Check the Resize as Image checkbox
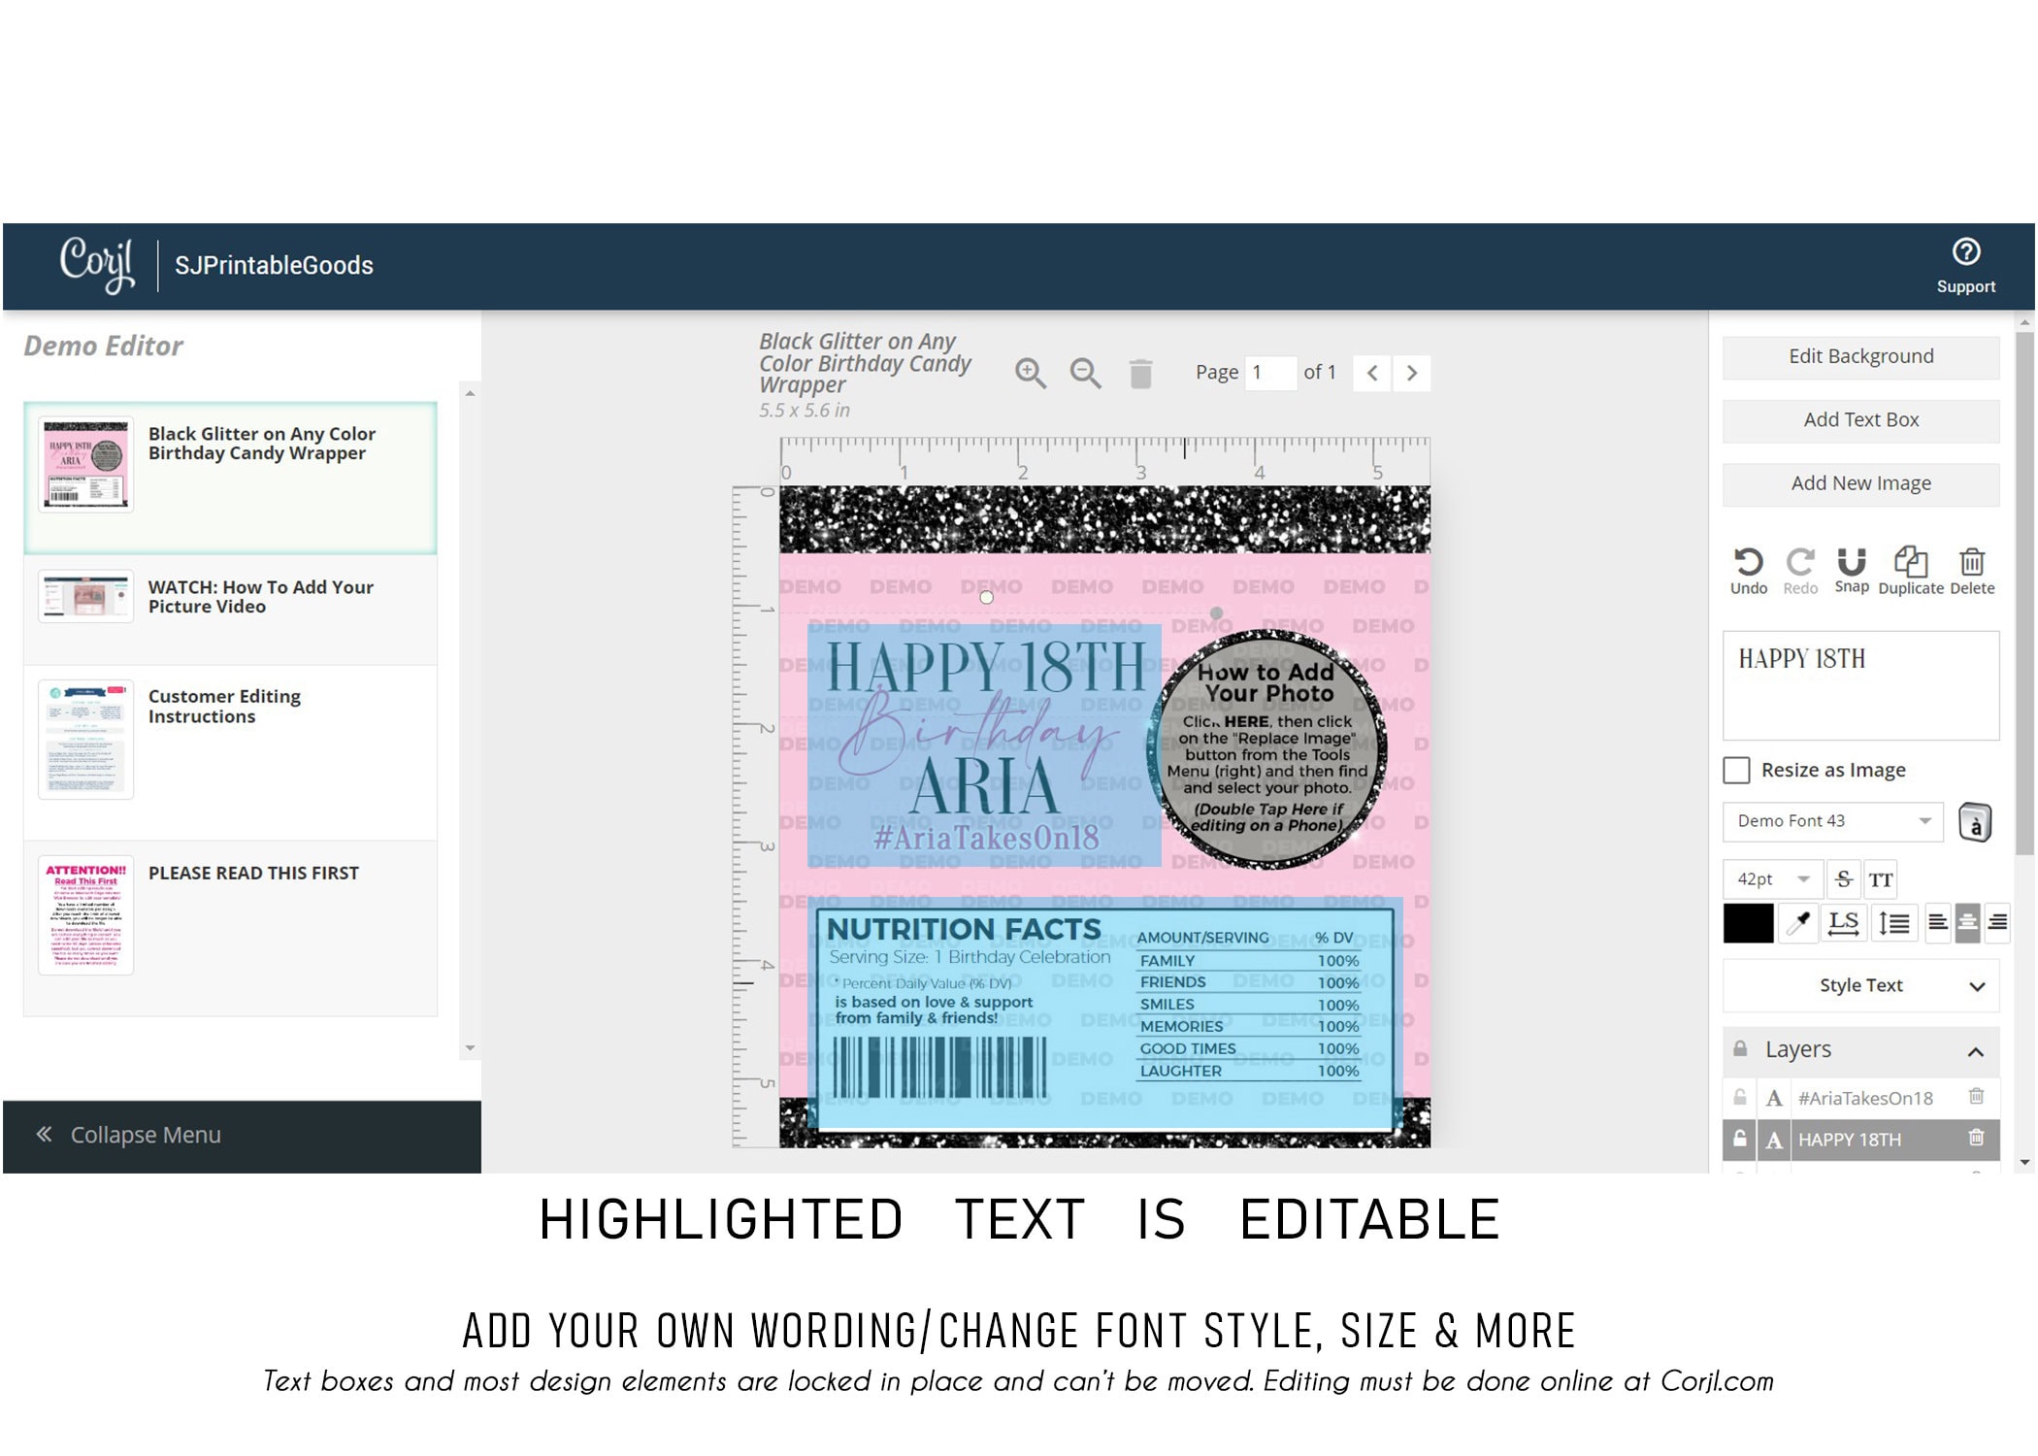Screen dimensions: 2038x1456 coord(1736,770)
